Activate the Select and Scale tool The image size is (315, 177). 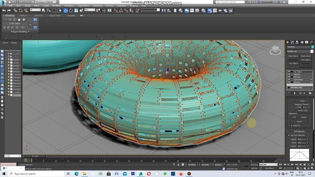pyautogui.click(x=76, y=10)
